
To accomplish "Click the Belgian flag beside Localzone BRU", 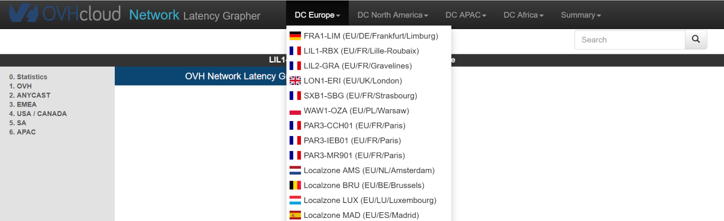I will (x=295, y=185).
